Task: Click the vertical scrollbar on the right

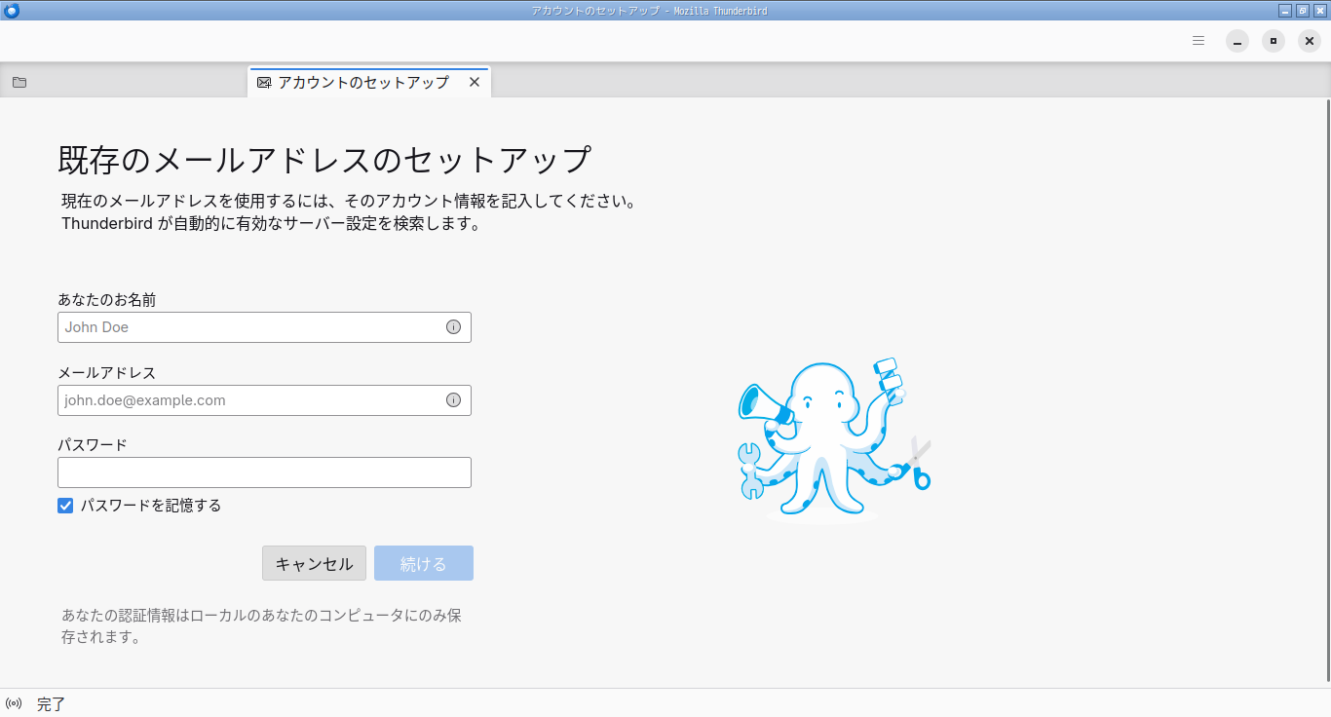Action: pos(1327,390)
